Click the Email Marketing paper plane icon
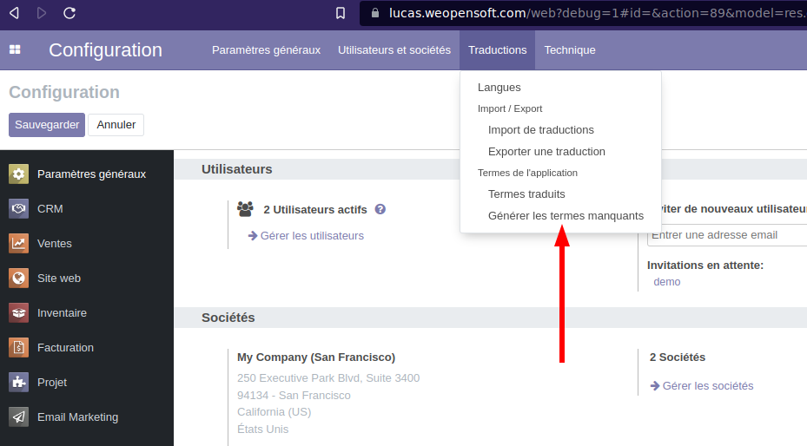Image resolution: width=807 pixels, height=446 pixels. tap(19, 417)
